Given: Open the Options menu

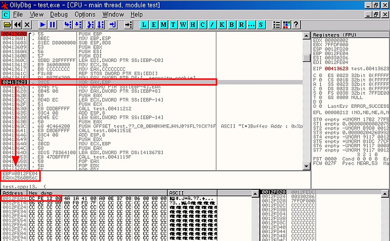Looking at the screenshot, I should point(85,15).
